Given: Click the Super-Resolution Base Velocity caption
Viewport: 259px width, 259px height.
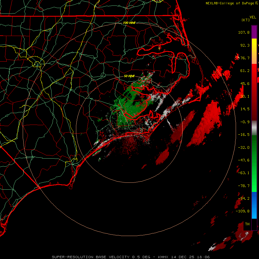Looking at the screenshot, I should click(131, 257).
